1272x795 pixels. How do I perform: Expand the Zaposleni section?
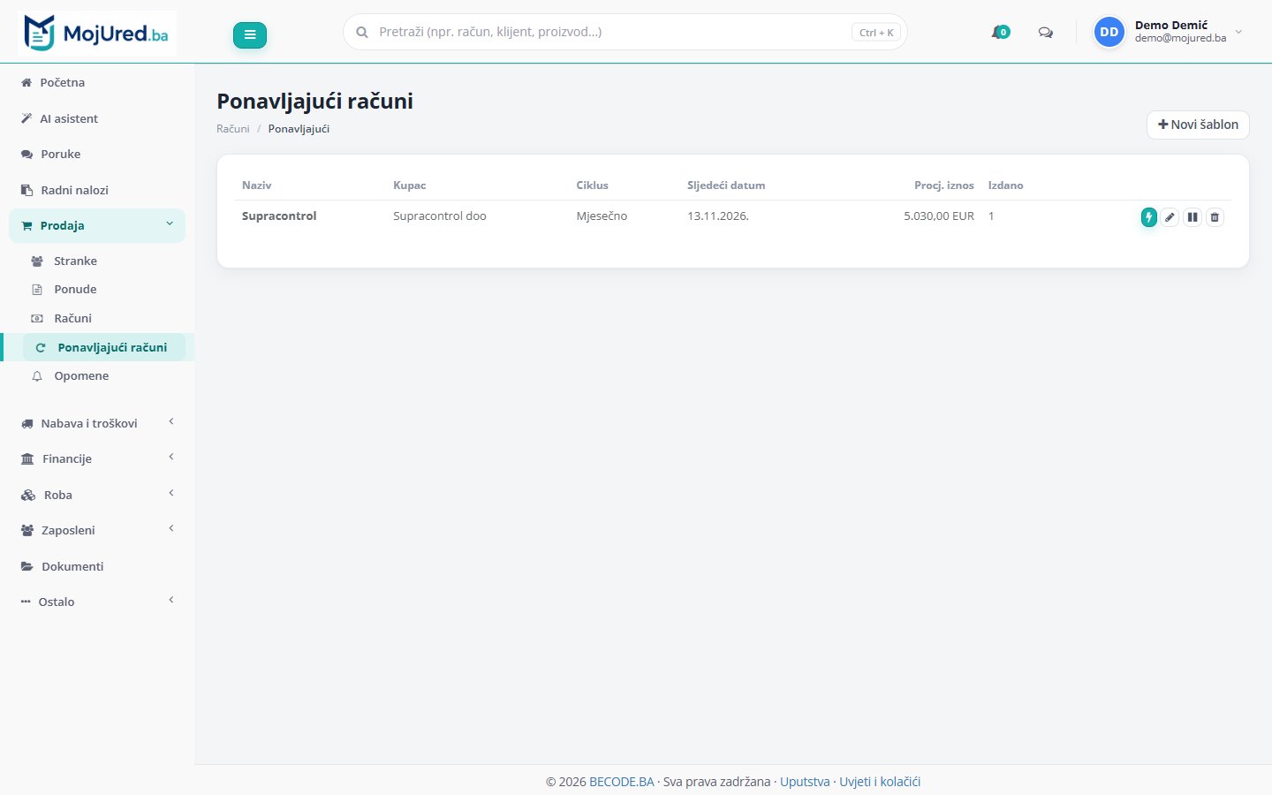pos(97,530)
